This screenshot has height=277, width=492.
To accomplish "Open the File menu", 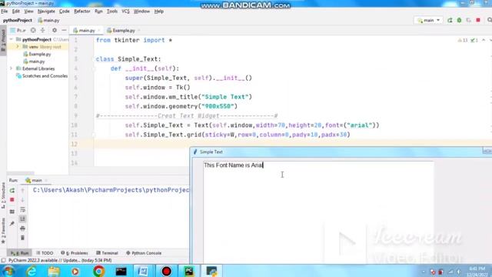I will click(x=5, y=12).
